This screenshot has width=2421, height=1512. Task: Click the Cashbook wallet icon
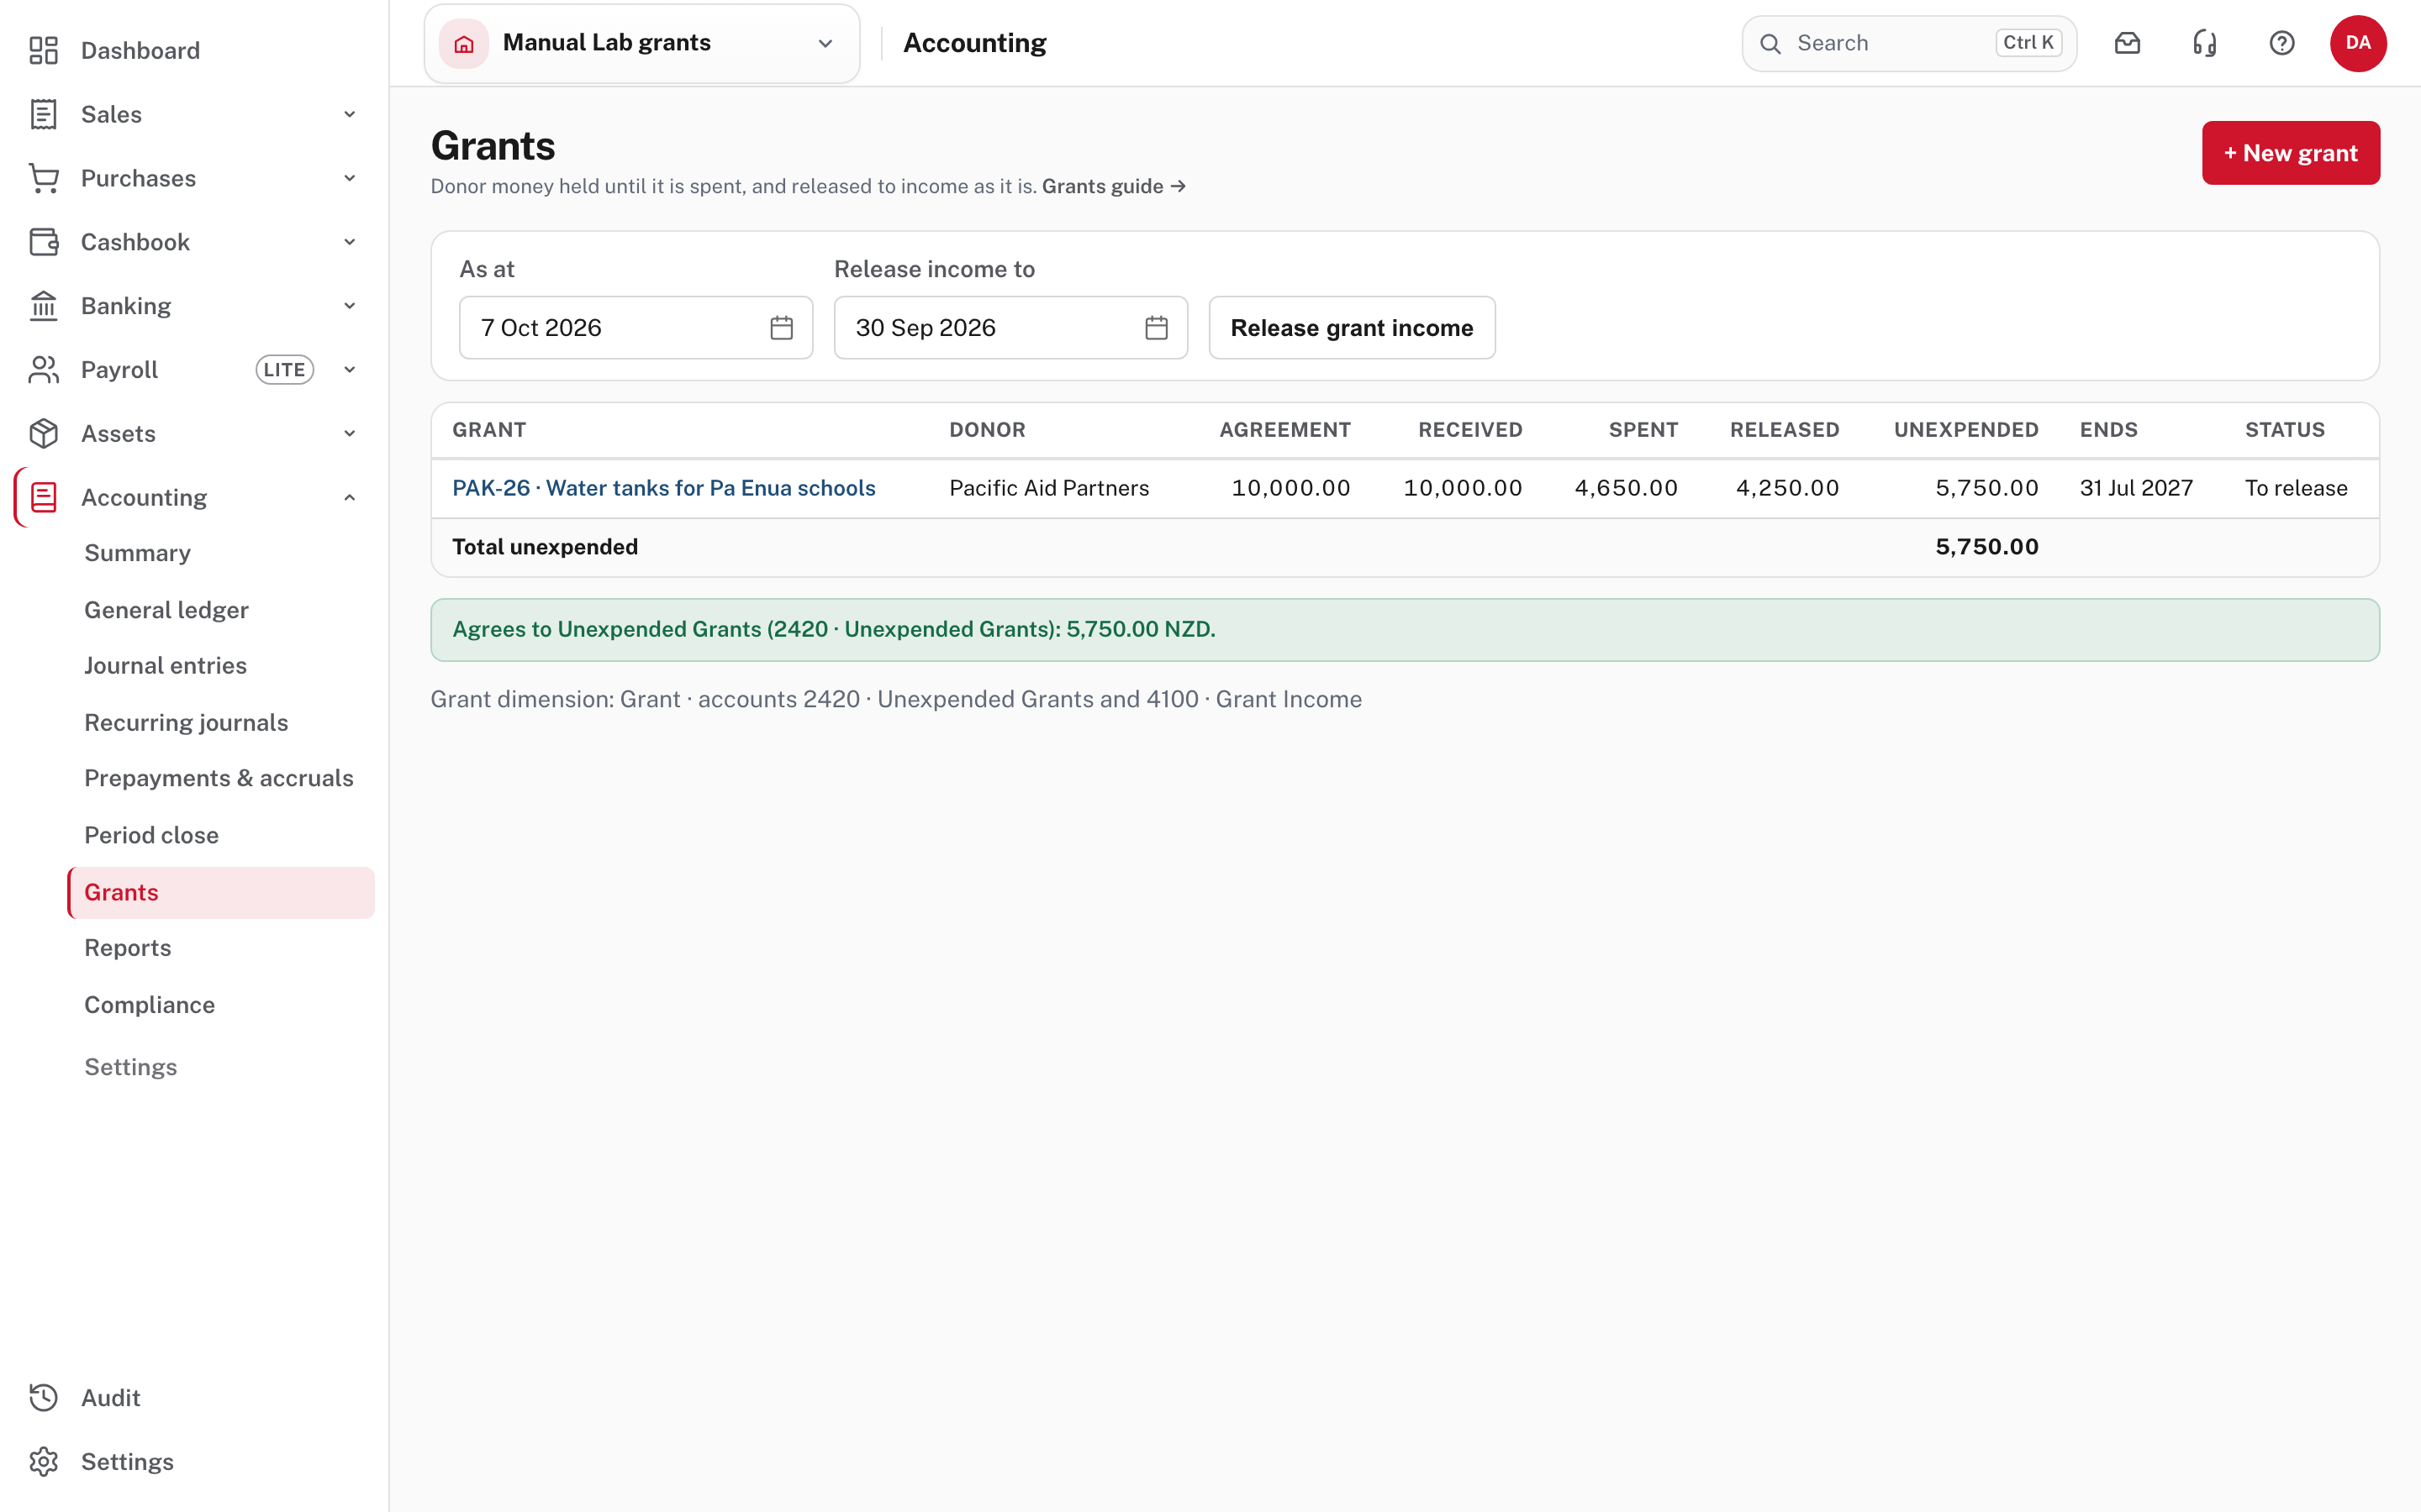(44, 242)
